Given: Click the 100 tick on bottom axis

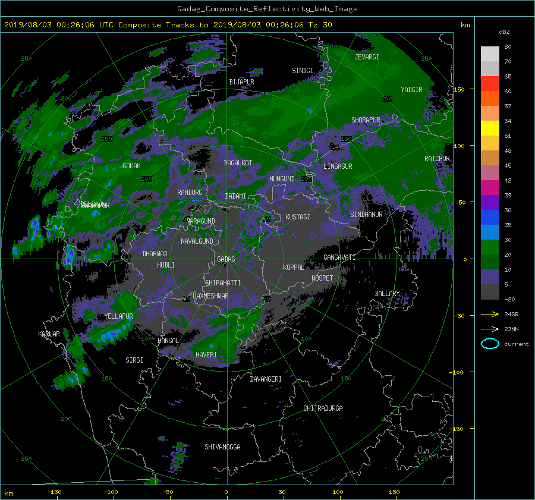Looking at the screenshot, I should (x=338, y=492).
